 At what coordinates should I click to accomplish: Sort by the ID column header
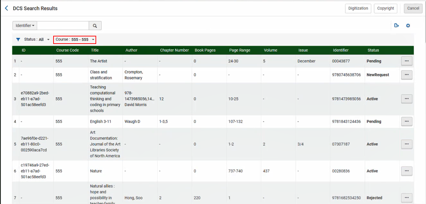tap(24, 50)
